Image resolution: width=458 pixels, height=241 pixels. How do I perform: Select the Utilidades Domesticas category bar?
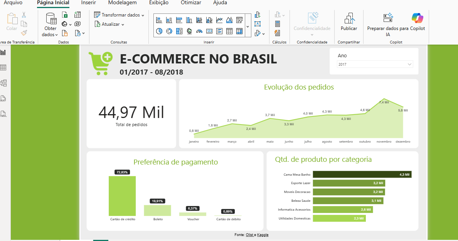[x=339, y=218]
